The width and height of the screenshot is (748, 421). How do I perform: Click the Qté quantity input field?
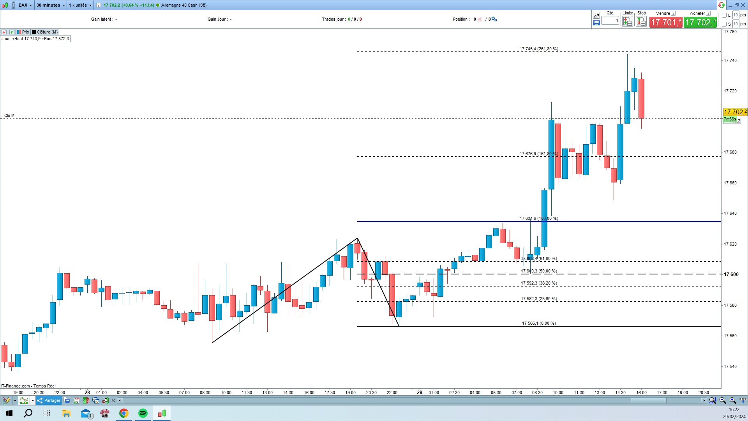tap(610, 20)
